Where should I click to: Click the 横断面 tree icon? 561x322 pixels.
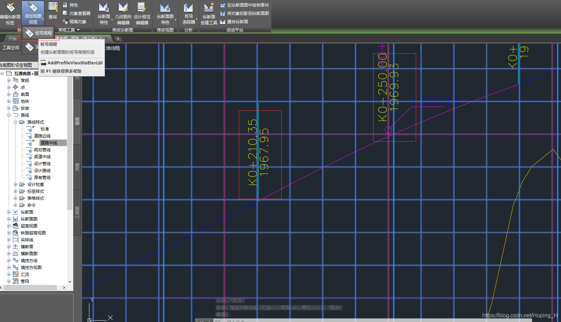pyautogui.click(x=16, y=247)
